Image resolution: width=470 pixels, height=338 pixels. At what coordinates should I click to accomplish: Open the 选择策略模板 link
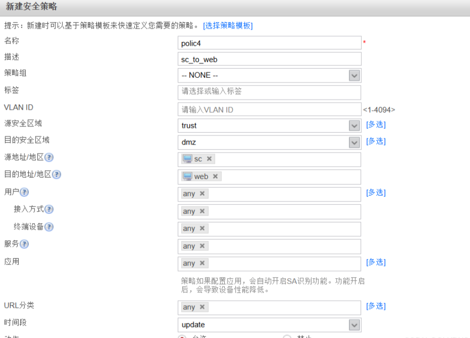(228, 26)
